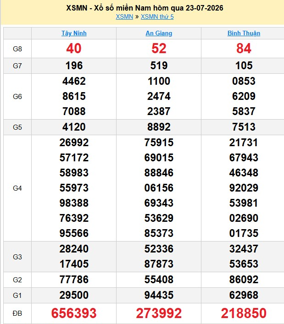
Task: Select G6 number 2474
Action: [x=159, y=96]
